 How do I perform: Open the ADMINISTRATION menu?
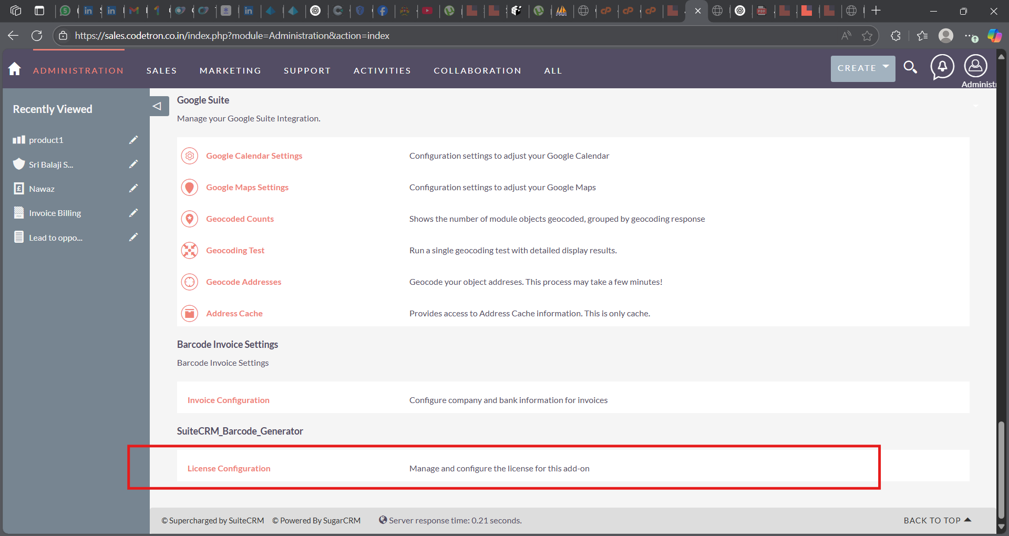pos(78,70)
